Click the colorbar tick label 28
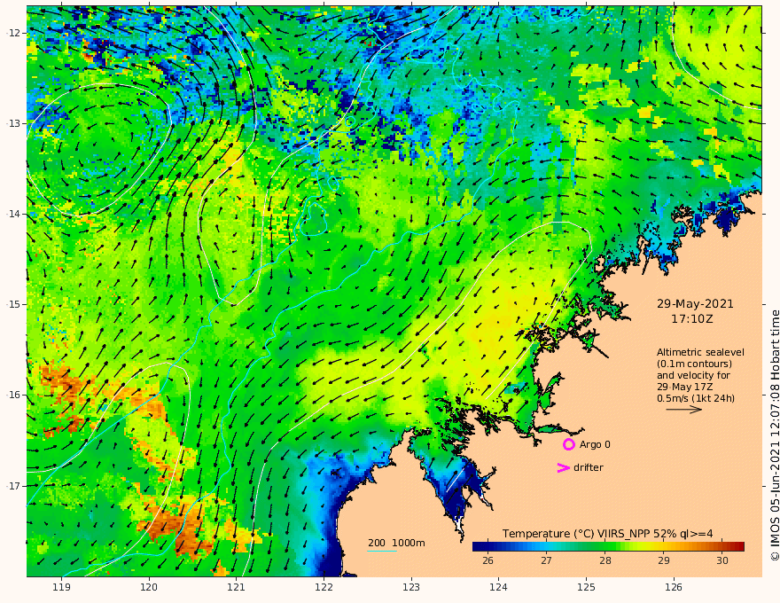Screen dimensions: 780x603 click(604, 560)
